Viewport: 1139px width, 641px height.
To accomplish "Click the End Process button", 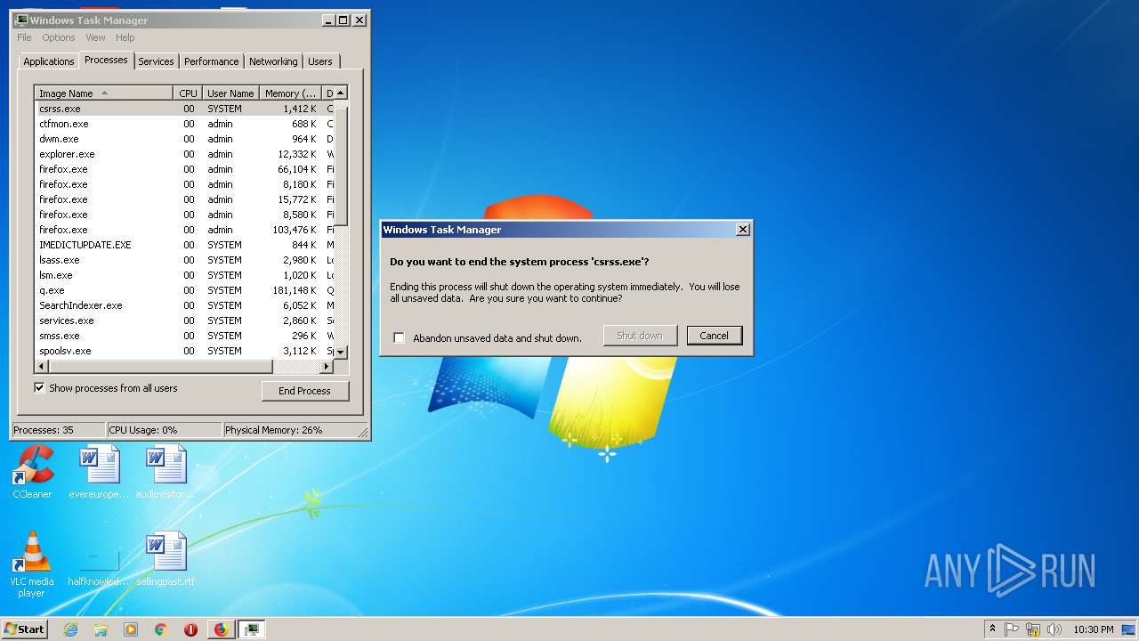I will click(x=305, y=391).
